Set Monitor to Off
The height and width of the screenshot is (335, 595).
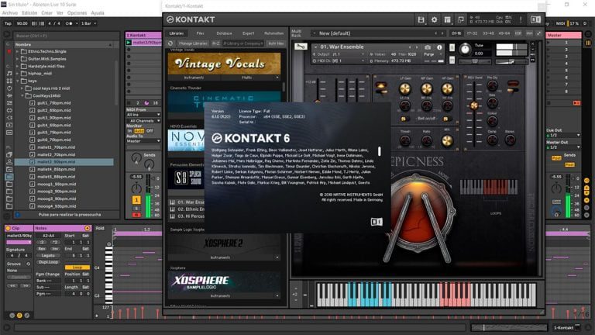coord(150,130)
